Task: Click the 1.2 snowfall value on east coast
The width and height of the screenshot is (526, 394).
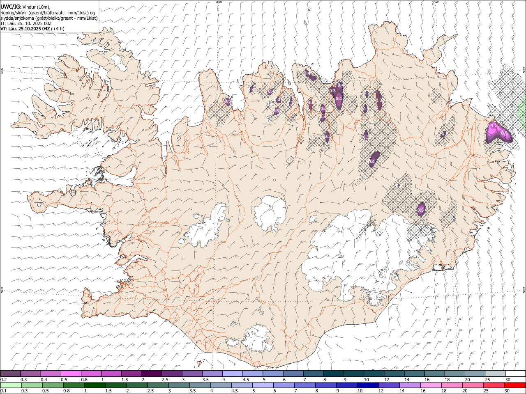Action: [494, 126]
